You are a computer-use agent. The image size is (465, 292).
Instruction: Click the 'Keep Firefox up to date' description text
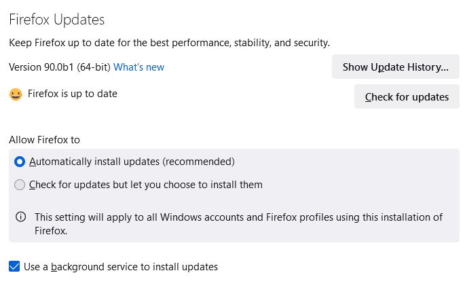(x=169, y=43)
